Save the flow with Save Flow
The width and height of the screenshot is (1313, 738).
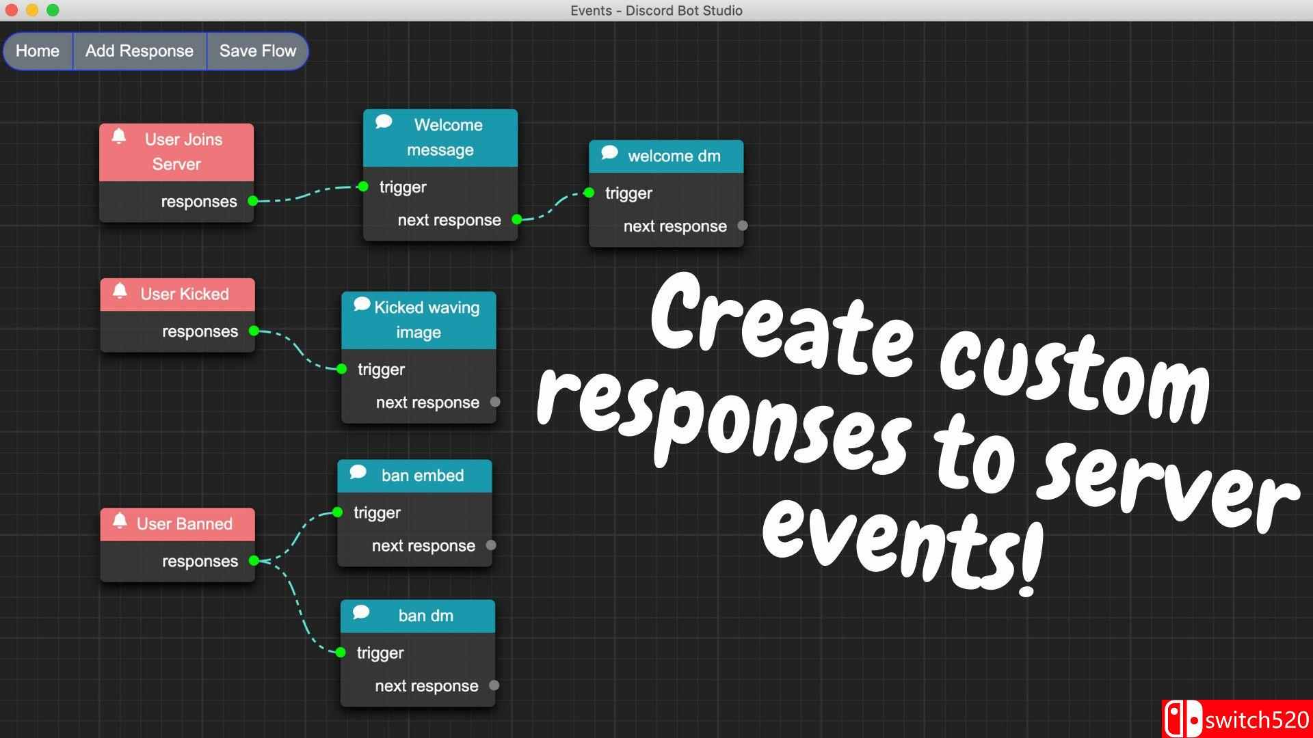point(258,51)
